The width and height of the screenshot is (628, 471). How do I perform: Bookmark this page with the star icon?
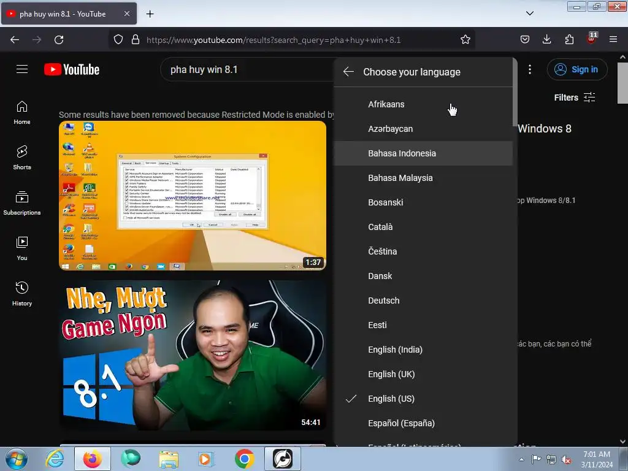[x=465, y=40]
